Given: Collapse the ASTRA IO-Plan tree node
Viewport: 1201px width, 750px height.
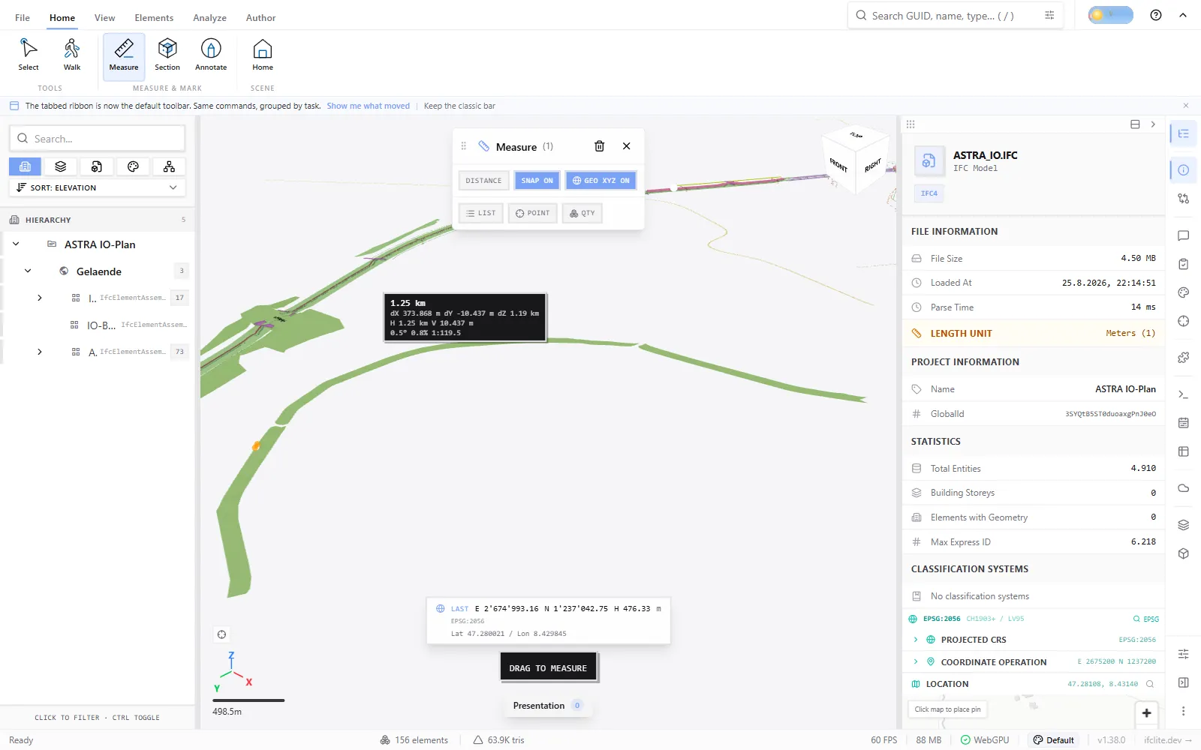Looking at the screenshot, I should point(16,244).
